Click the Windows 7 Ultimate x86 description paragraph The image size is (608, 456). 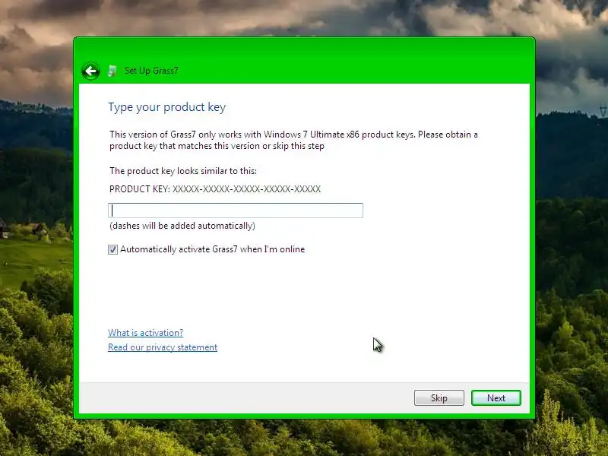point(293,140)
